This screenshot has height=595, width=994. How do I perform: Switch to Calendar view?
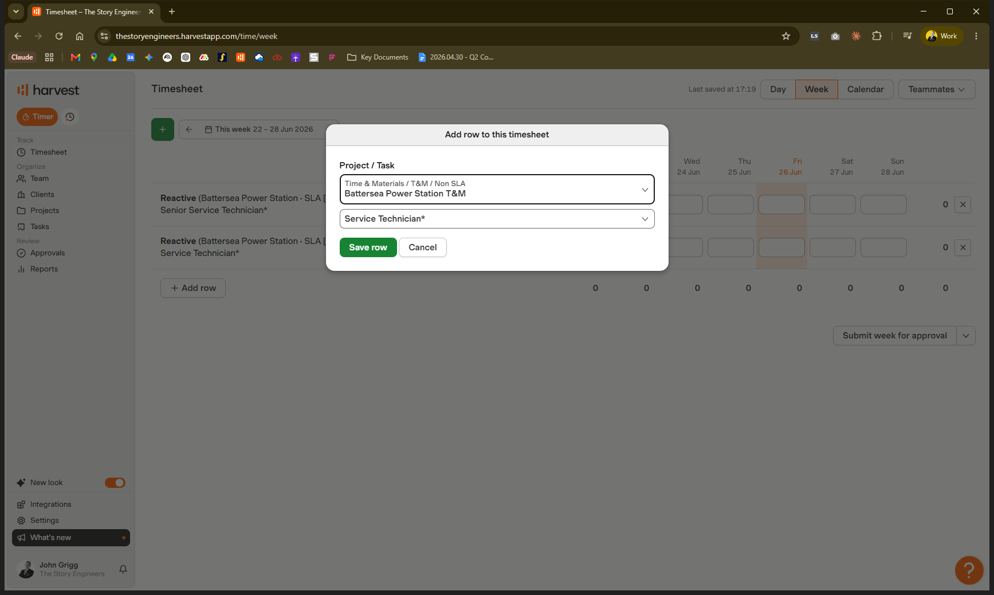click(x=866, y=89)
